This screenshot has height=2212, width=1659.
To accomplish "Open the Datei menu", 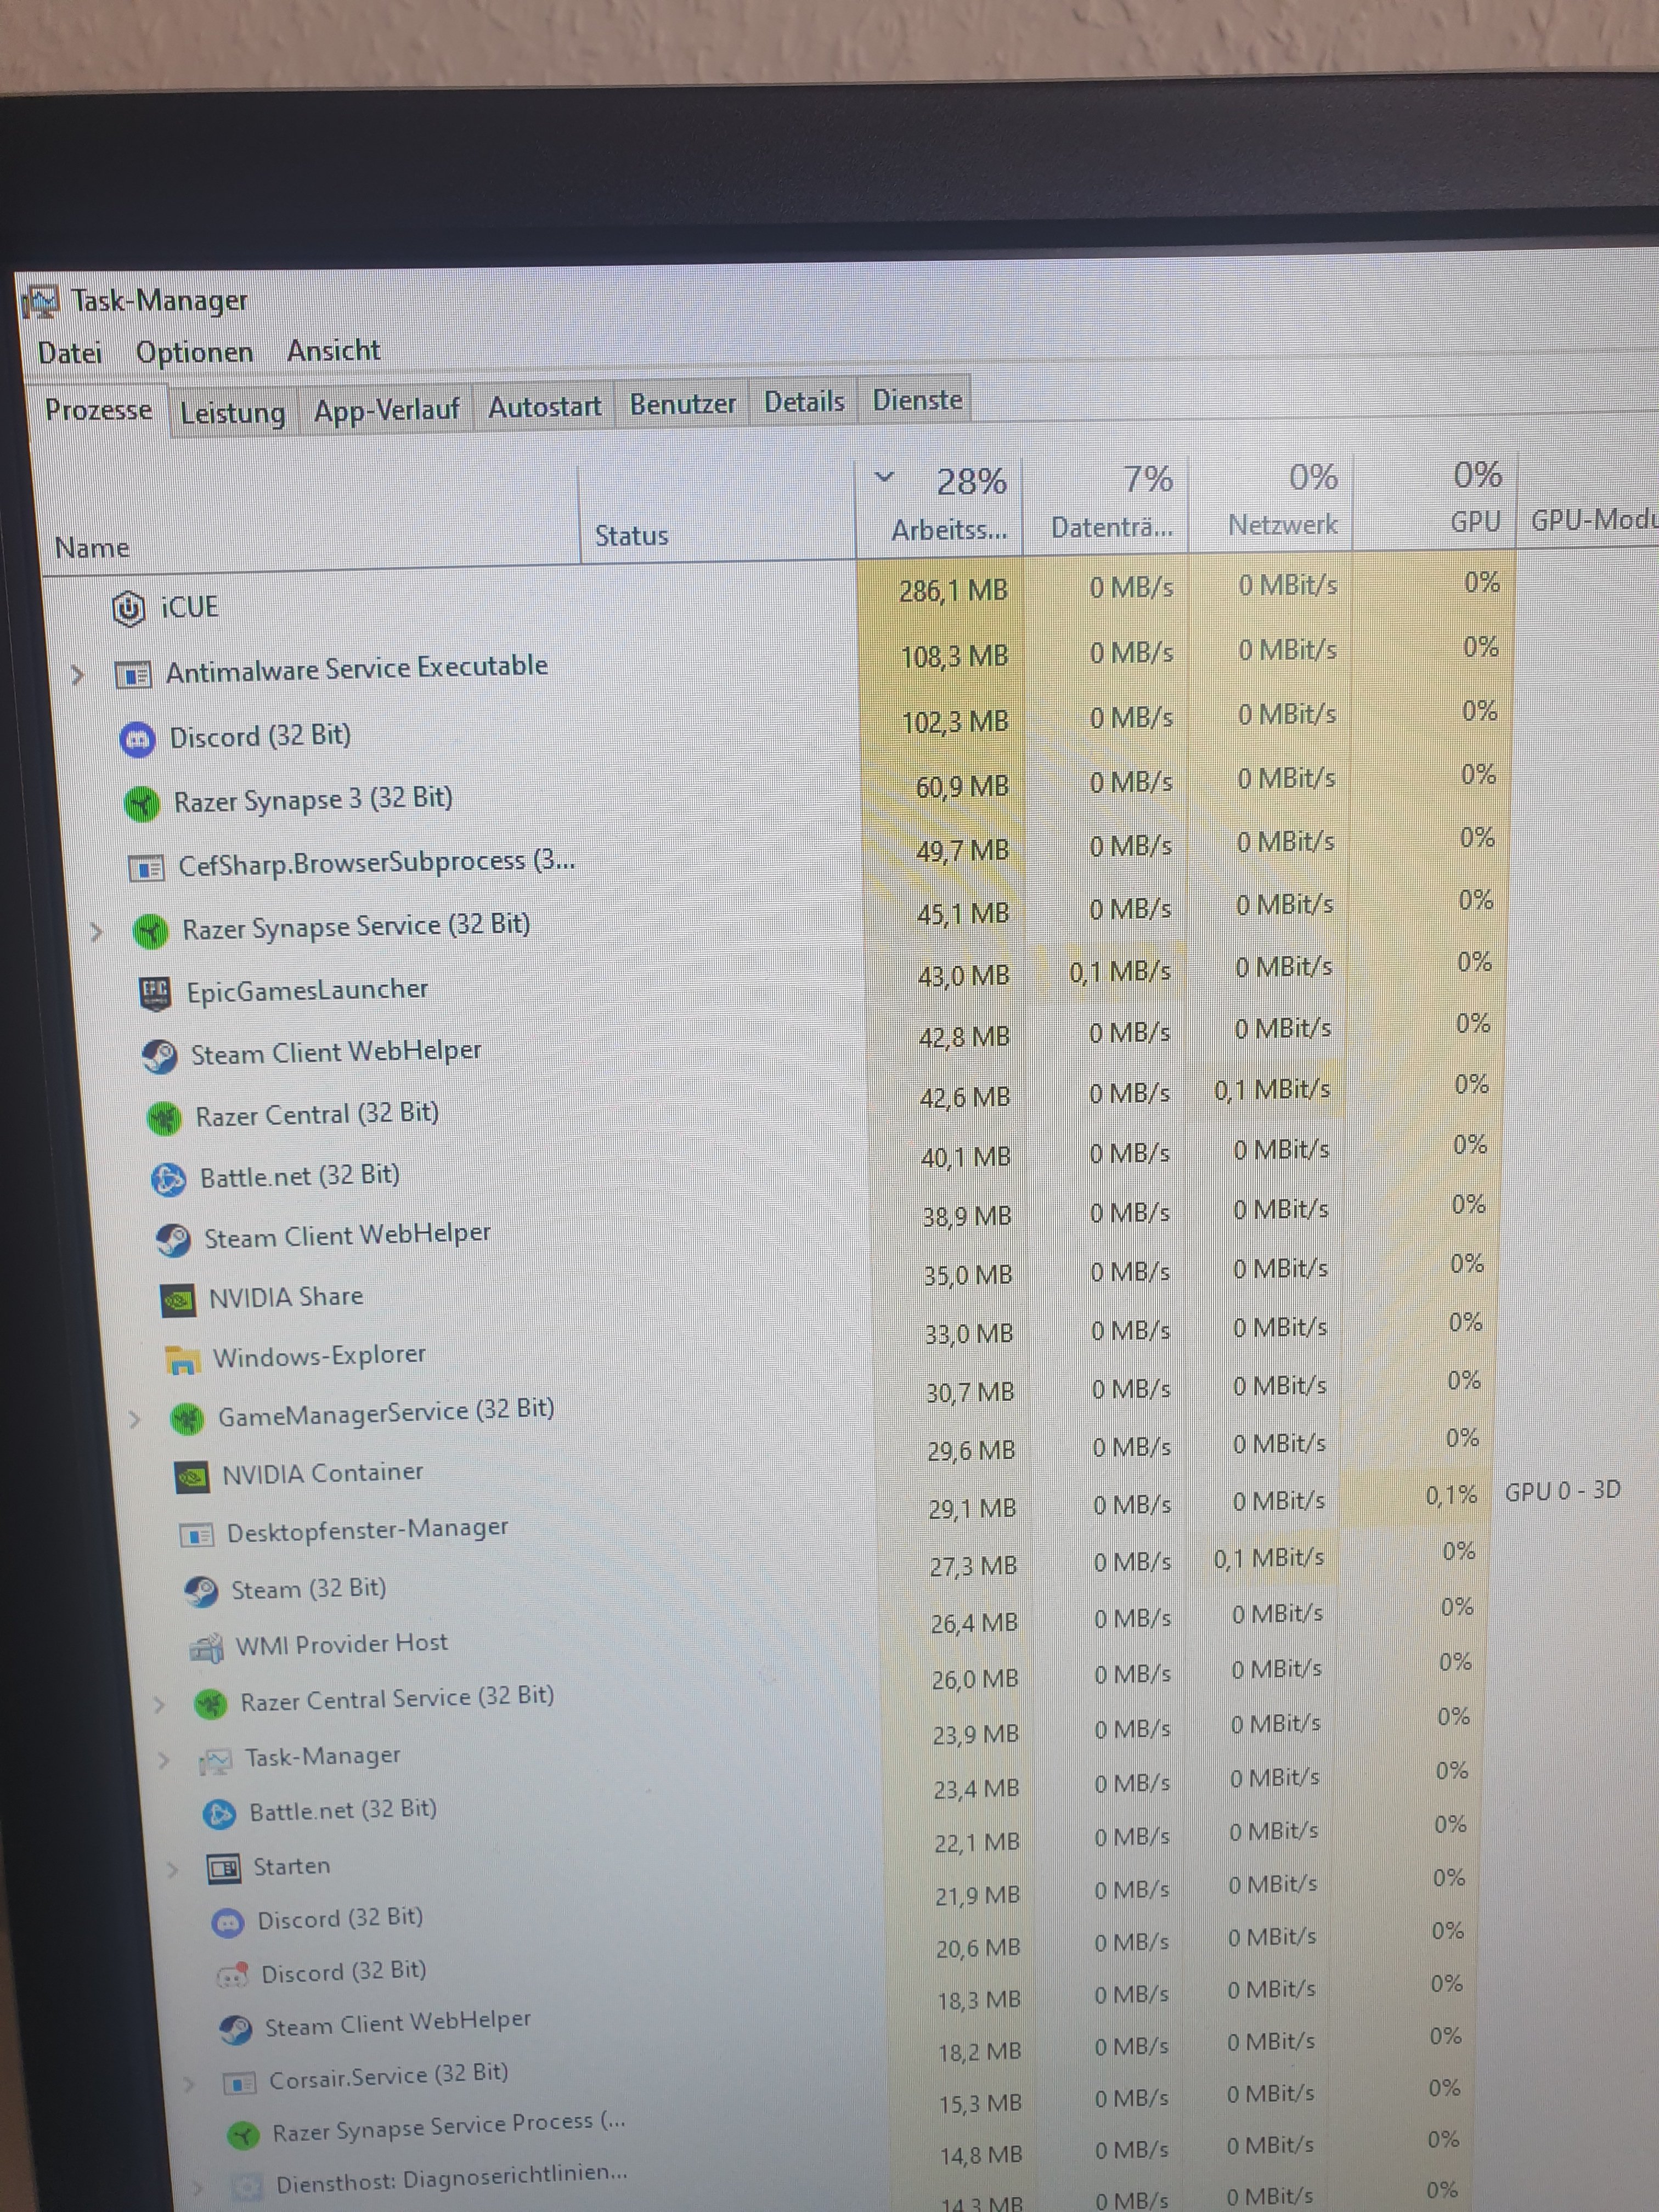I will pyautogui.click(x=70, y=353).
